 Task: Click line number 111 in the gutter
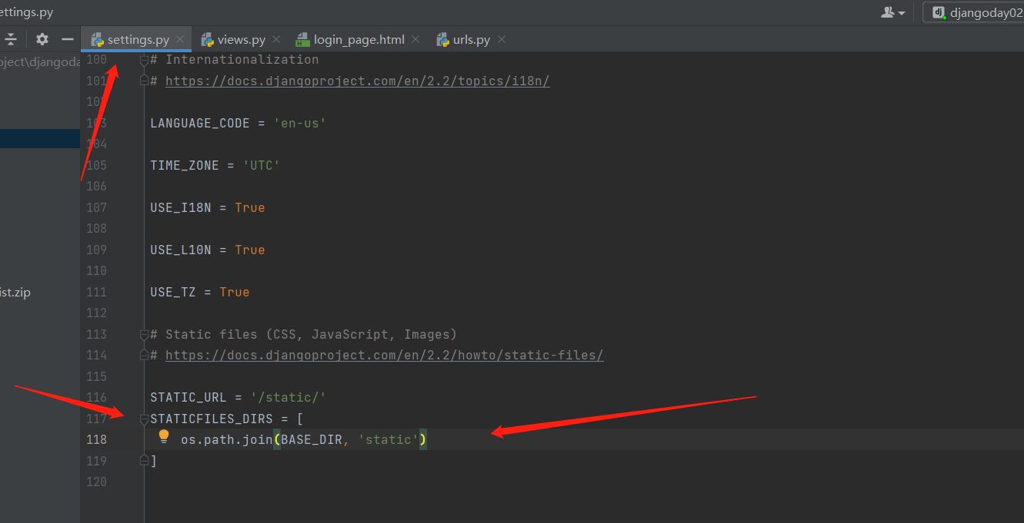[97, 292]
